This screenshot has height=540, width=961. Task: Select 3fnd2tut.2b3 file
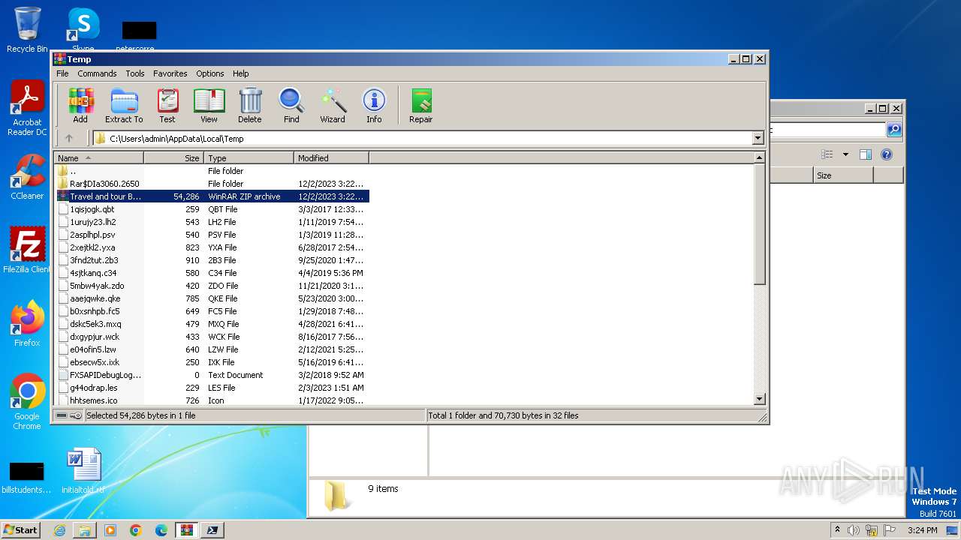click(x=212, y=260)
